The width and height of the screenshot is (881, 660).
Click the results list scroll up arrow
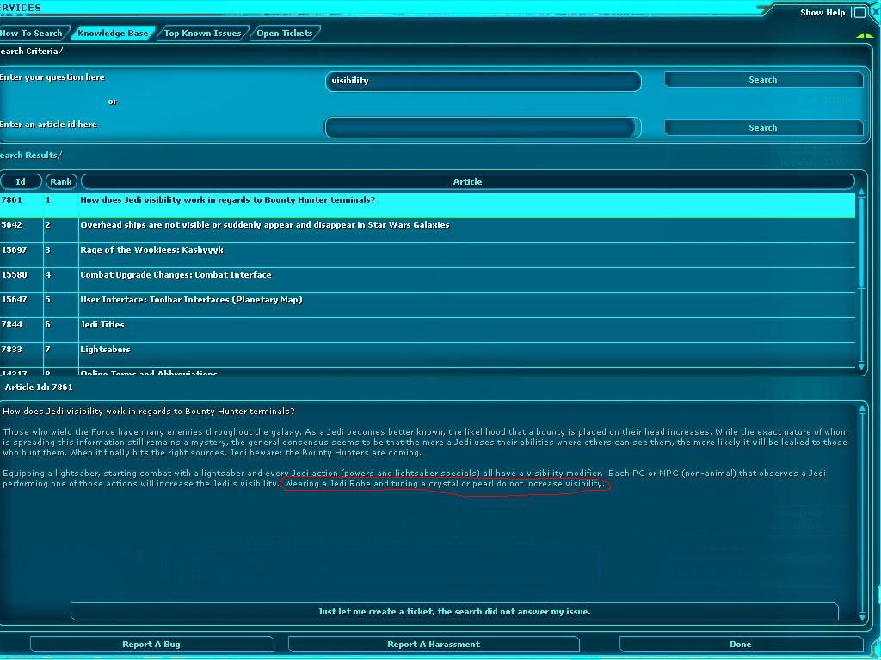861,192
